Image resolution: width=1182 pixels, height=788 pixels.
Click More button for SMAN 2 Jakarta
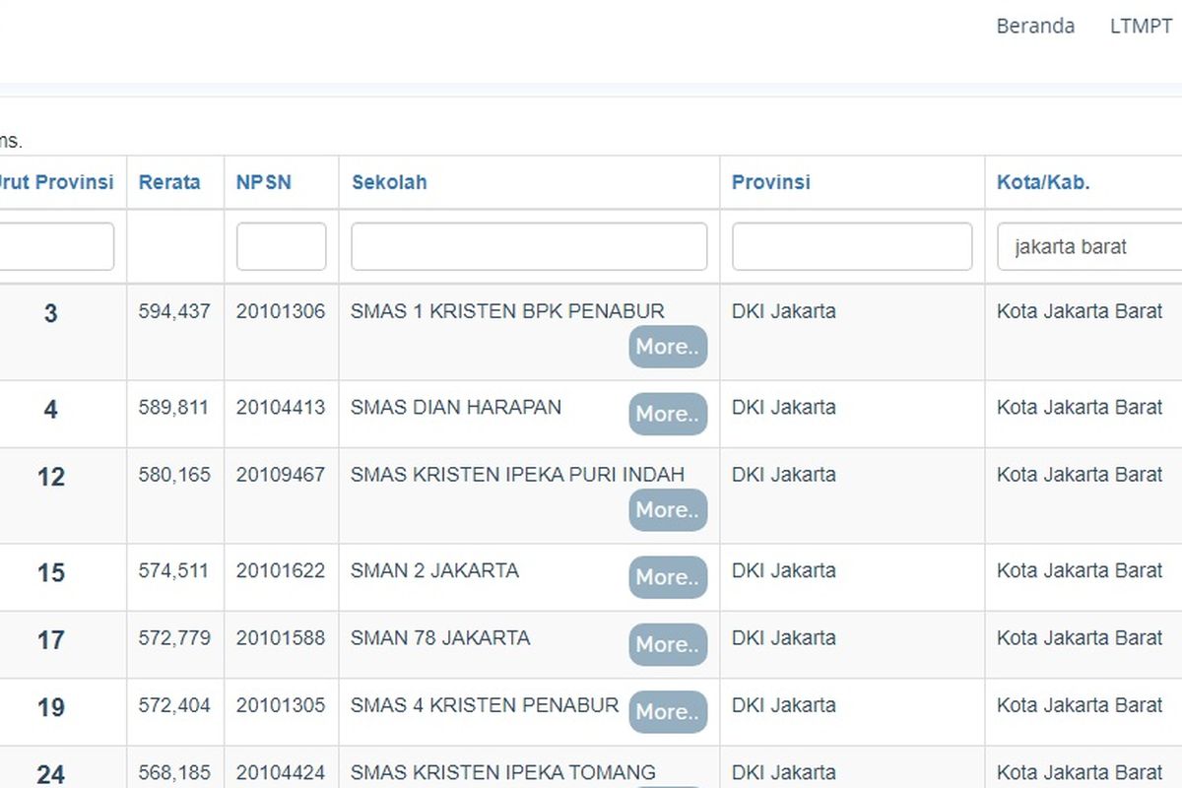[668, 577]
